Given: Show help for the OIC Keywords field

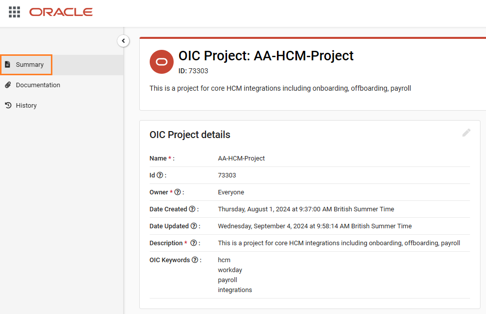Looking at the screenshot, I should pos(195,260).
